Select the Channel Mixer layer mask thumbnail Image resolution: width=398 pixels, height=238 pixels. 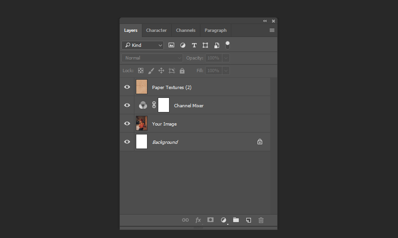(164, 105)
